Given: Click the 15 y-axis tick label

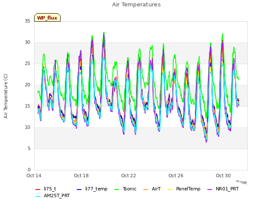Looking at the screenshot, I should click(27, 106).
